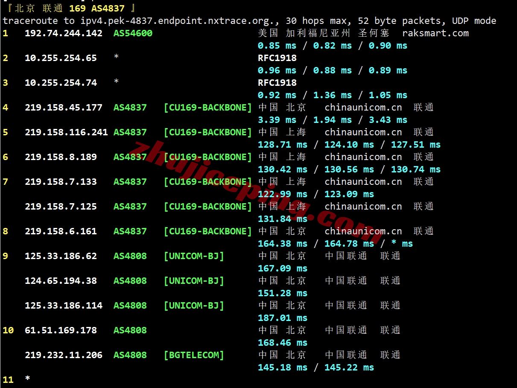Click the IP 219.158.116.241
Image resolution: width=517 pixels, height=388 pixels.
pyautogui.click(x=66, y=132)
